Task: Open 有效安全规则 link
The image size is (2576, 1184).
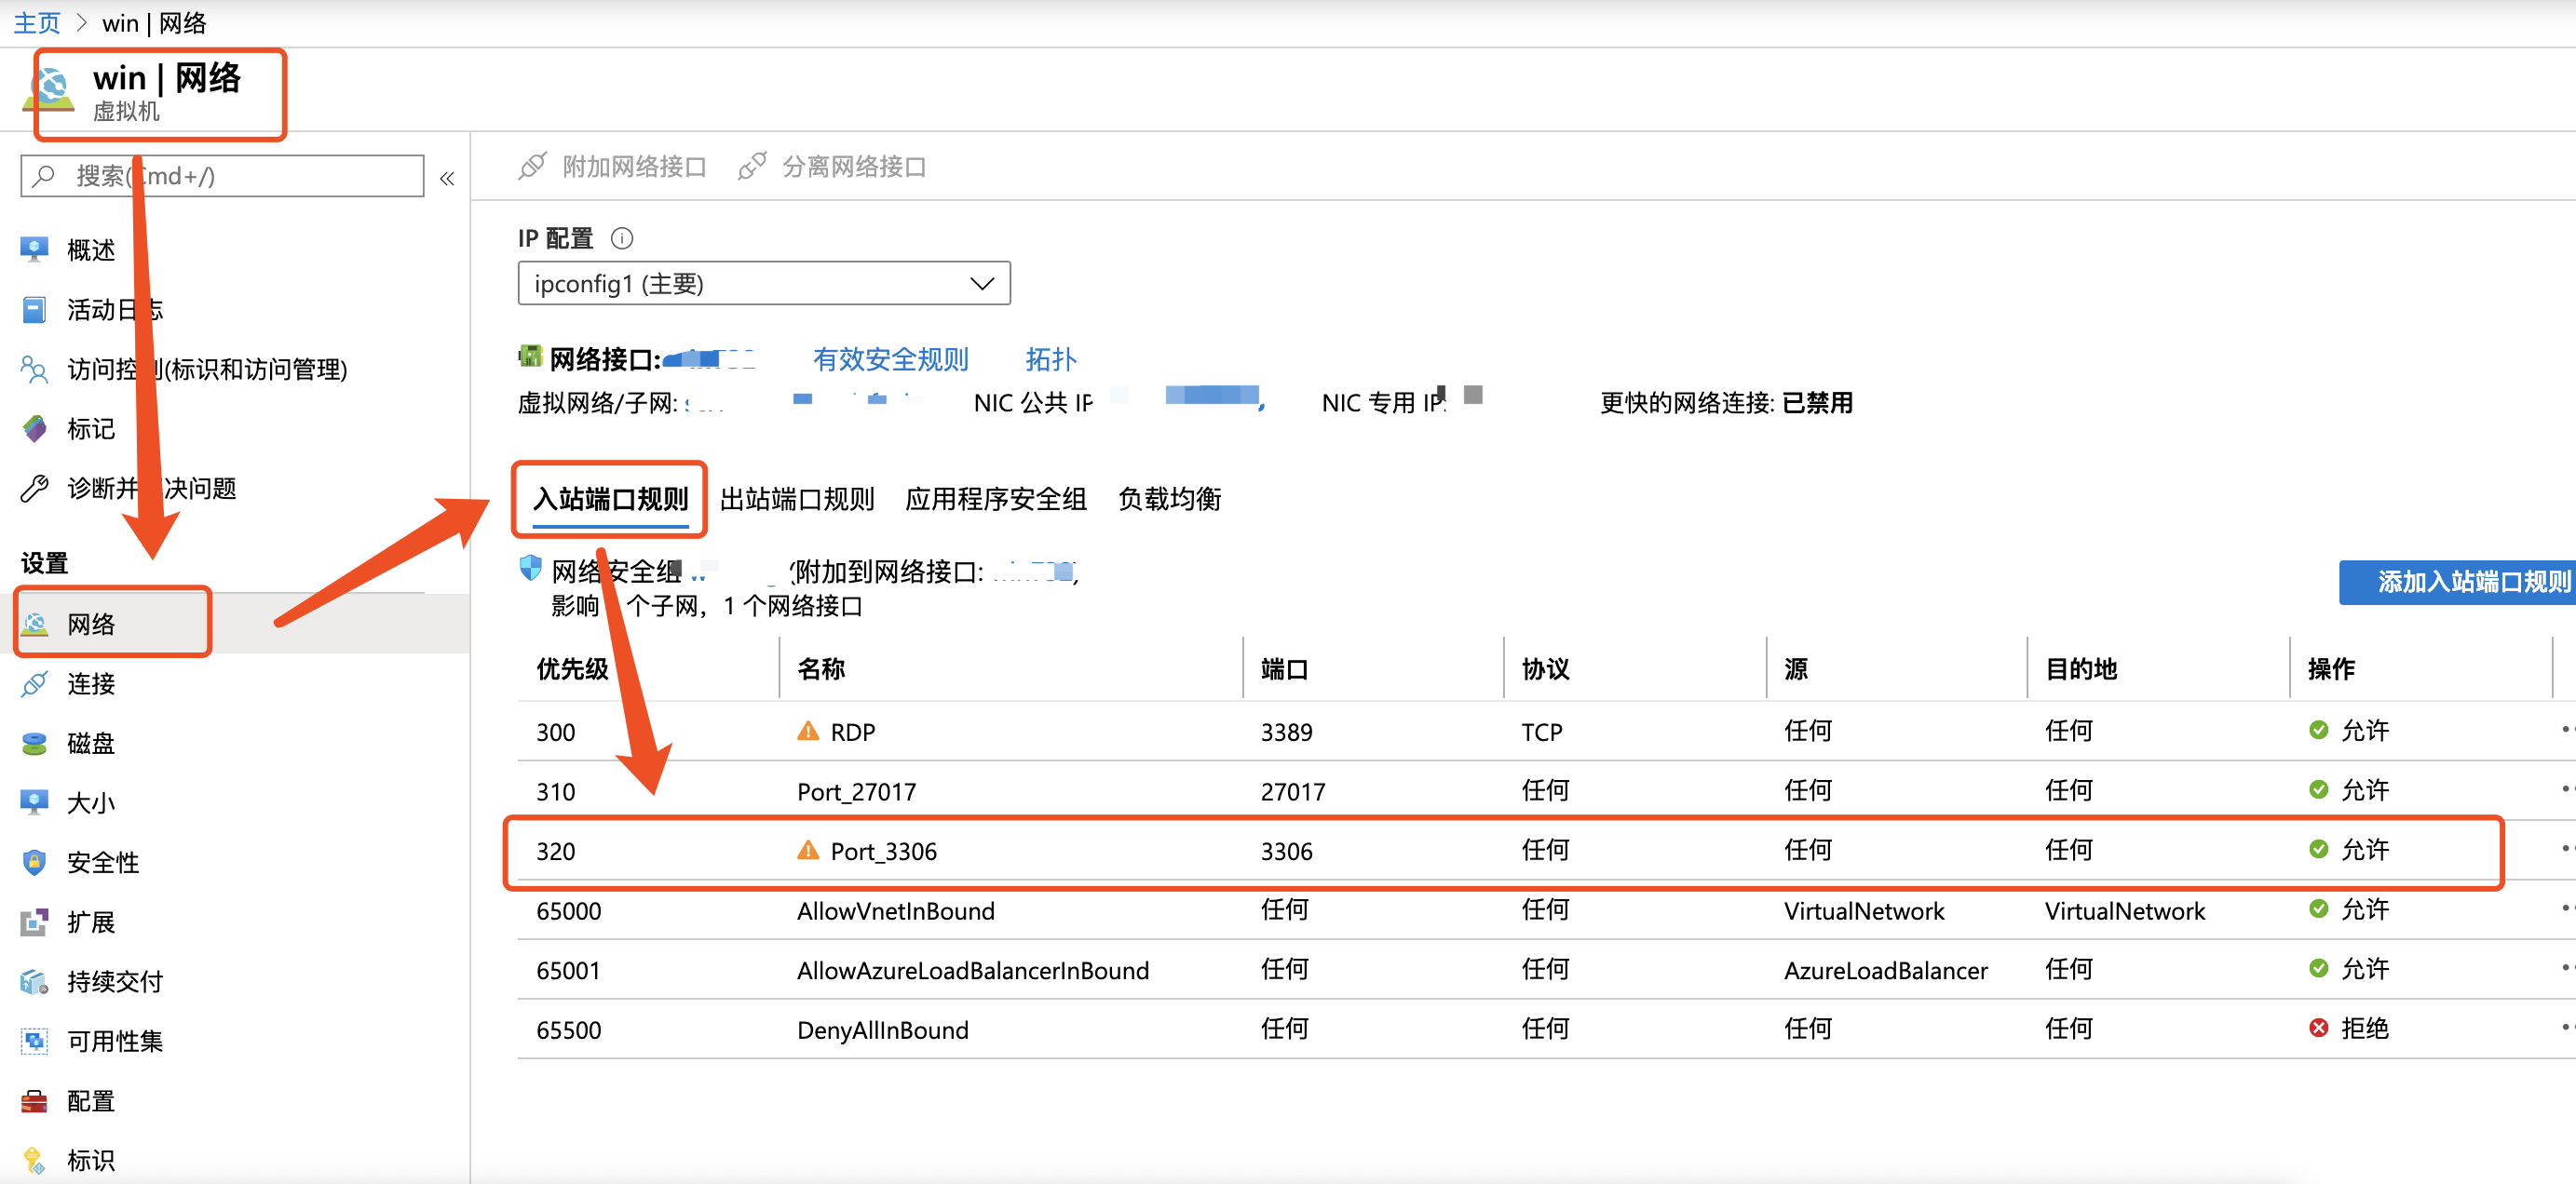Action: [890, 358]
